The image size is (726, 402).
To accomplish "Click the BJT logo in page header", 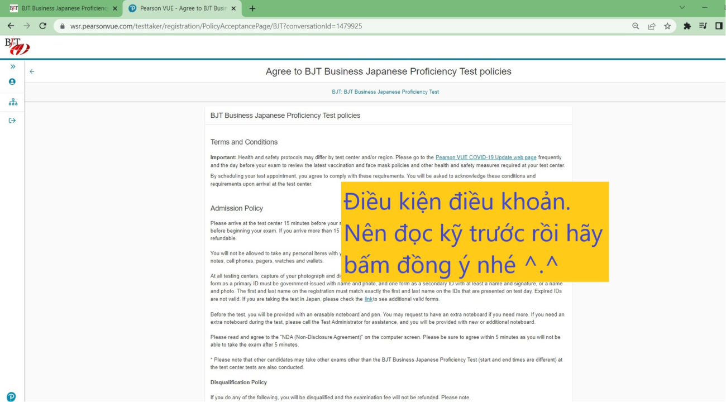I will [x=17, y=46].
